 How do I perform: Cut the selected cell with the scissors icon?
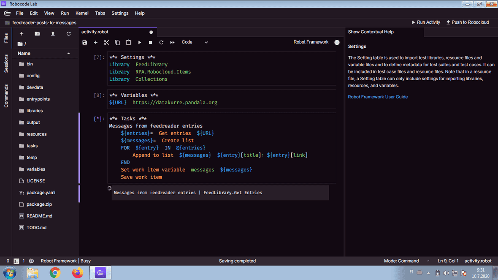106,42
